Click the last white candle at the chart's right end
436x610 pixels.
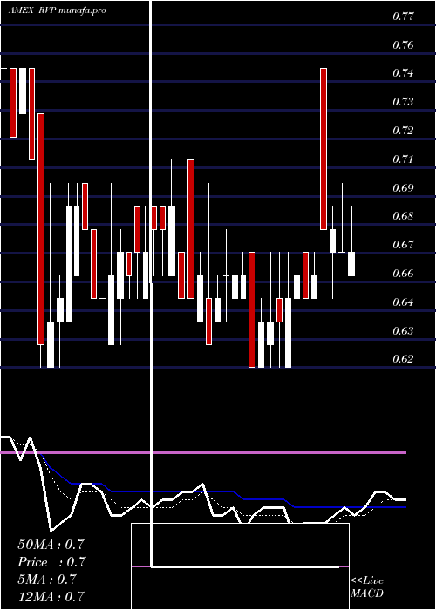click(351, 264)
